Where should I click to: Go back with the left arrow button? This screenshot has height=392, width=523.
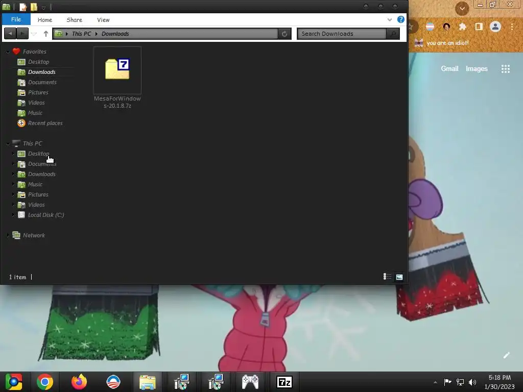tap(10, 33)
